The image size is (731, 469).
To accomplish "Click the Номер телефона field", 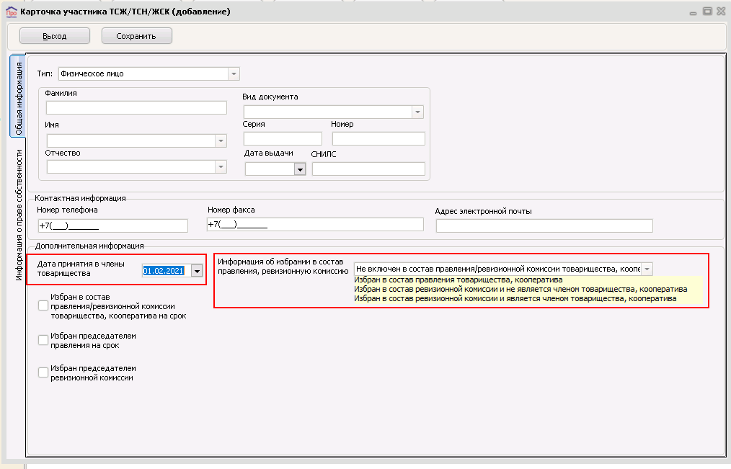I will click(x=112, y=226).
